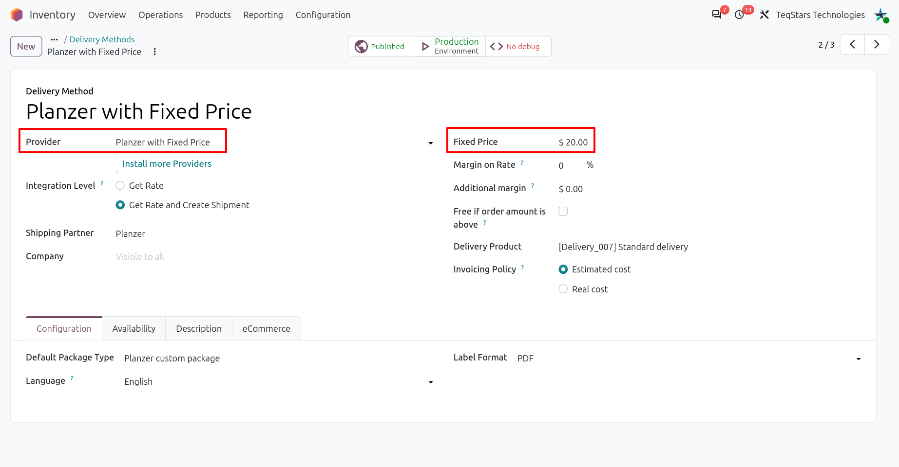Switch to the eCommerce tab

[x=266, y=329]
